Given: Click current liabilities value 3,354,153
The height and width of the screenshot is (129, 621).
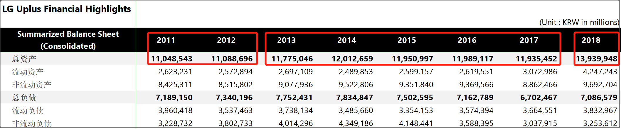Looking at the screenshot, I should coord(416,110).
